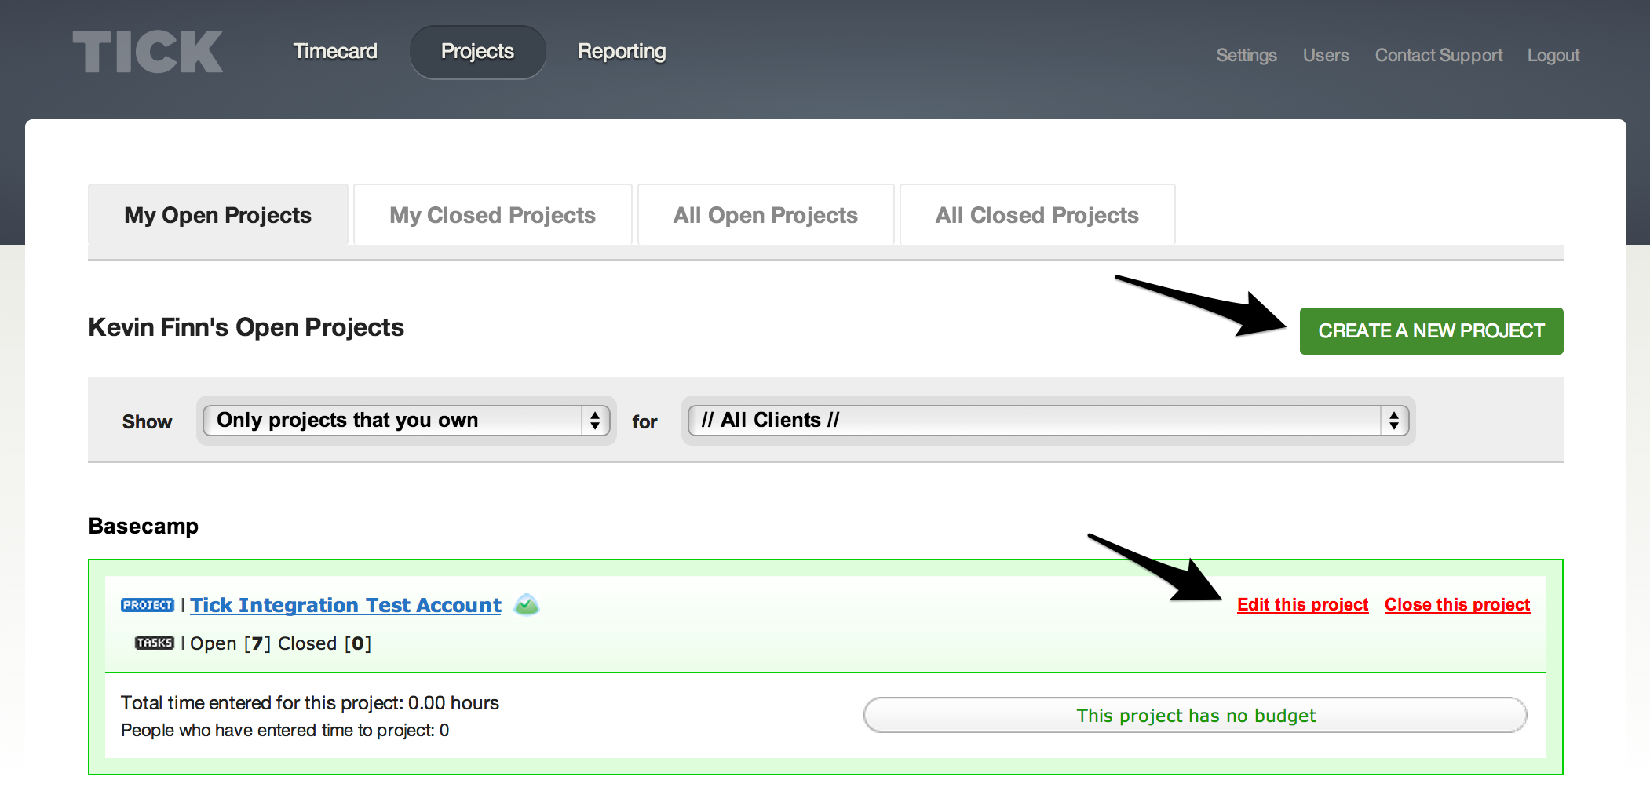Click the TICK logo
The width and height of the screenshot is (1650, 802).
point(146,50)
